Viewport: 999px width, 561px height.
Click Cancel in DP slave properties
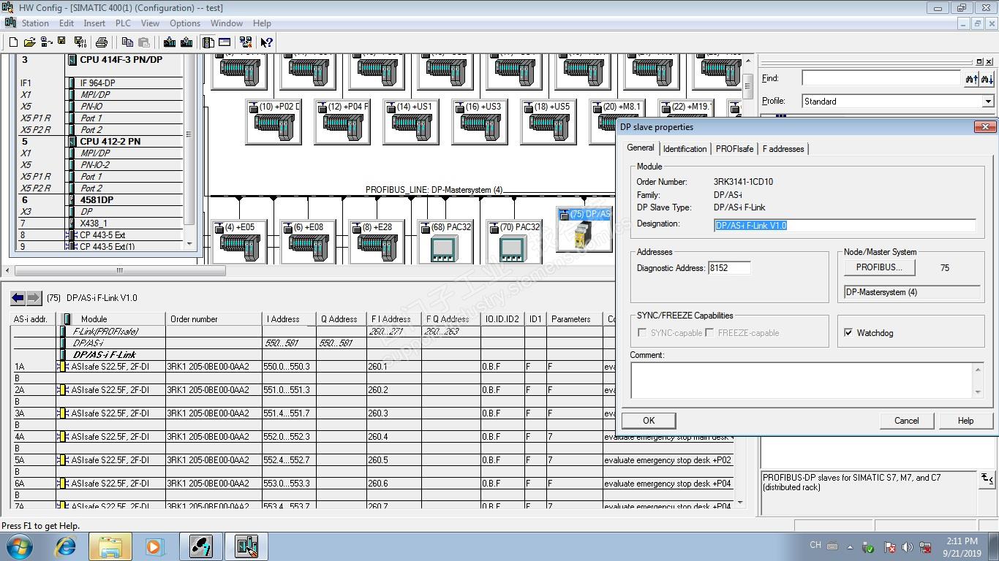coord(906,421)
